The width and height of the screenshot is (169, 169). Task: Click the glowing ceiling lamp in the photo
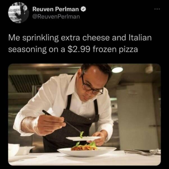[117, 70]
